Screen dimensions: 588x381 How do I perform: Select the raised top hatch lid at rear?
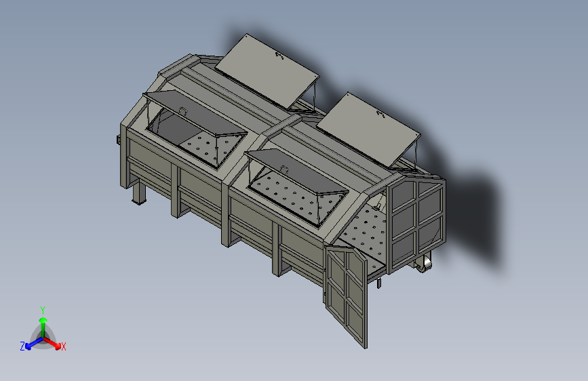267,71
